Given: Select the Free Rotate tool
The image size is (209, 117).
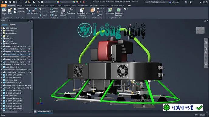Looking at the screenshot, I should tap(19, 12).
